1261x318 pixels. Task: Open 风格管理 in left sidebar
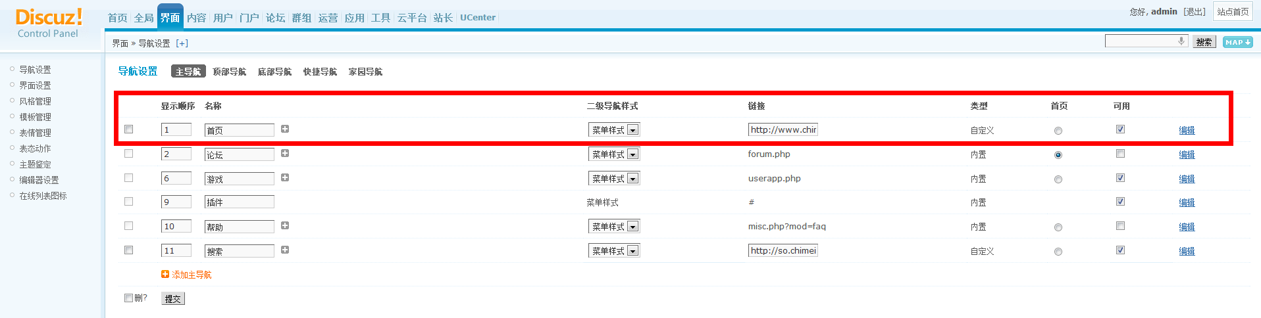tap(35, 101)
